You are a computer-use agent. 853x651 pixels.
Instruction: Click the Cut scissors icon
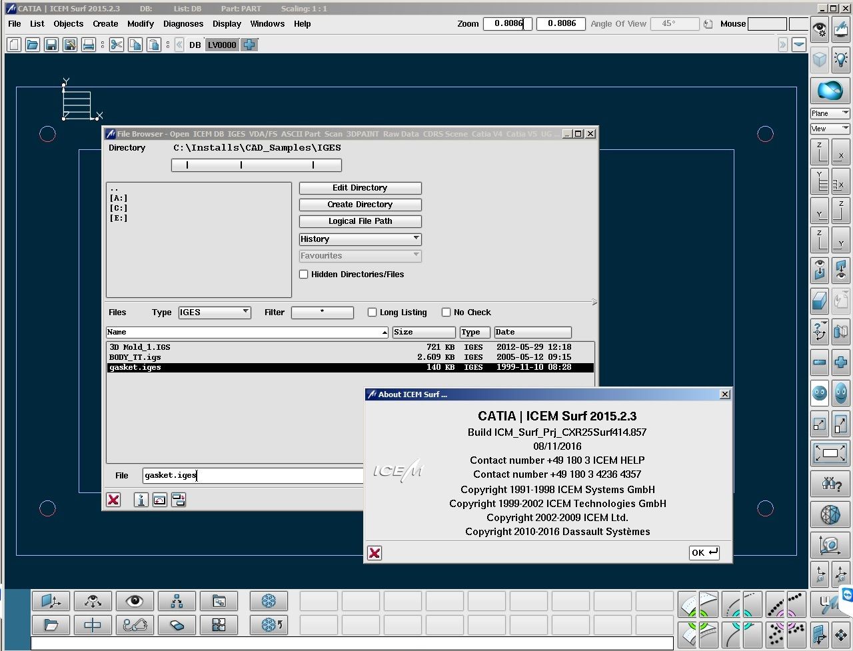[117, 45]
